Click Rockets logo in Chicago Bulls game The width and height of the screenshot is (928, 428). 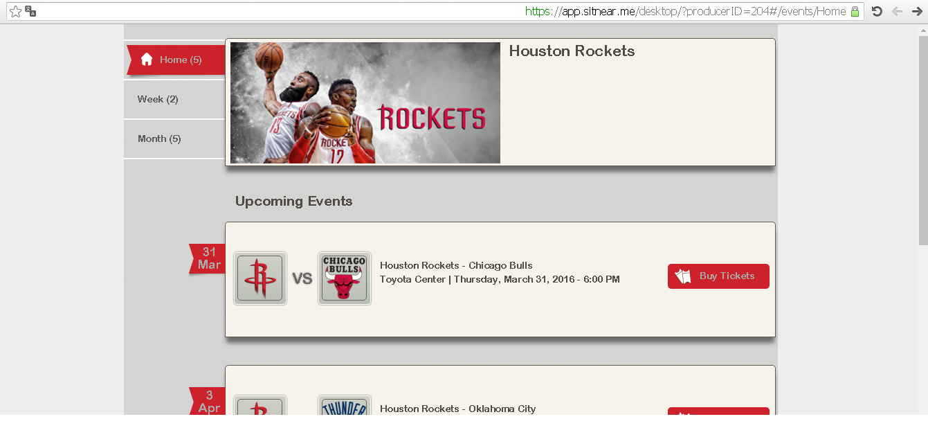[x=260, y=278]
